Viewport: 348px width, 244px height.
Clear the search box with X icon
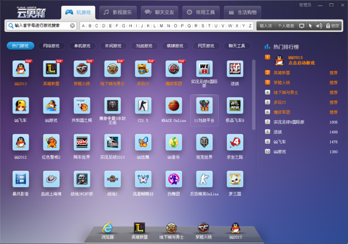(x=72, y=26)
